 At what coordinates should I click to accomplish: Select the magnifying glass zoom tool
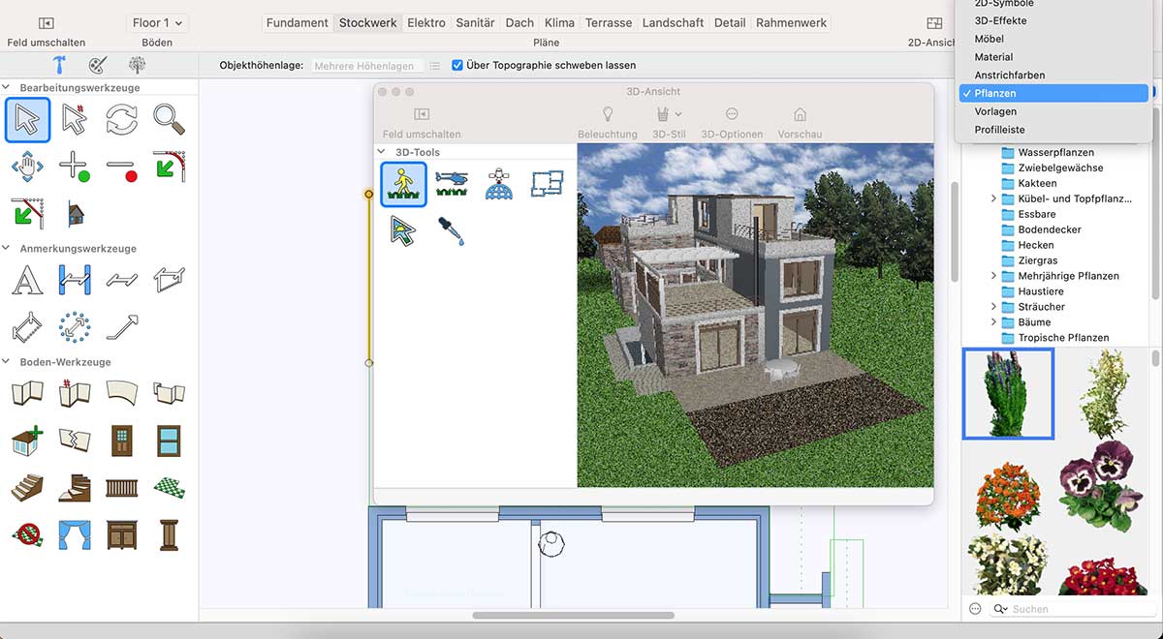tap(169, 120)
